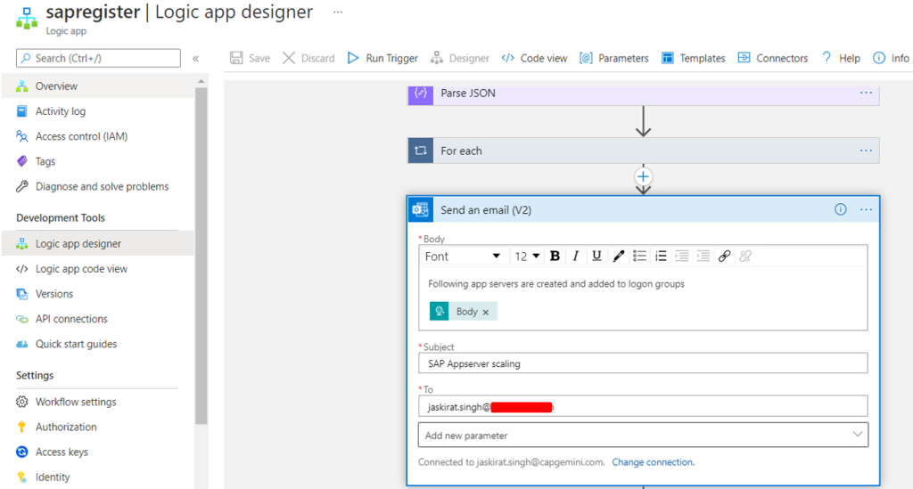Click Send an email (V2) header
Screen dimensions: 913x489
click(x=643, y=210)
